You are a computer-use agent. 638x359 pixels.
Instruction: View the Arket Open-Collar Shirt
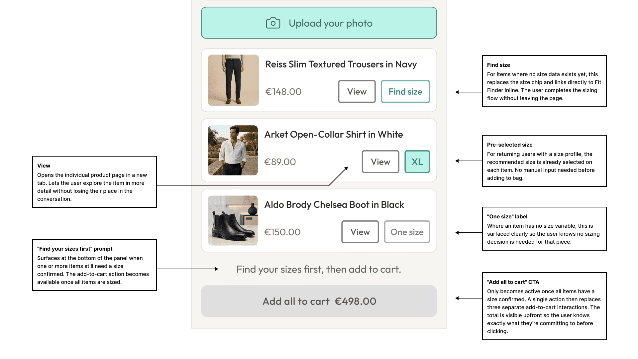(x=380, y=162)
